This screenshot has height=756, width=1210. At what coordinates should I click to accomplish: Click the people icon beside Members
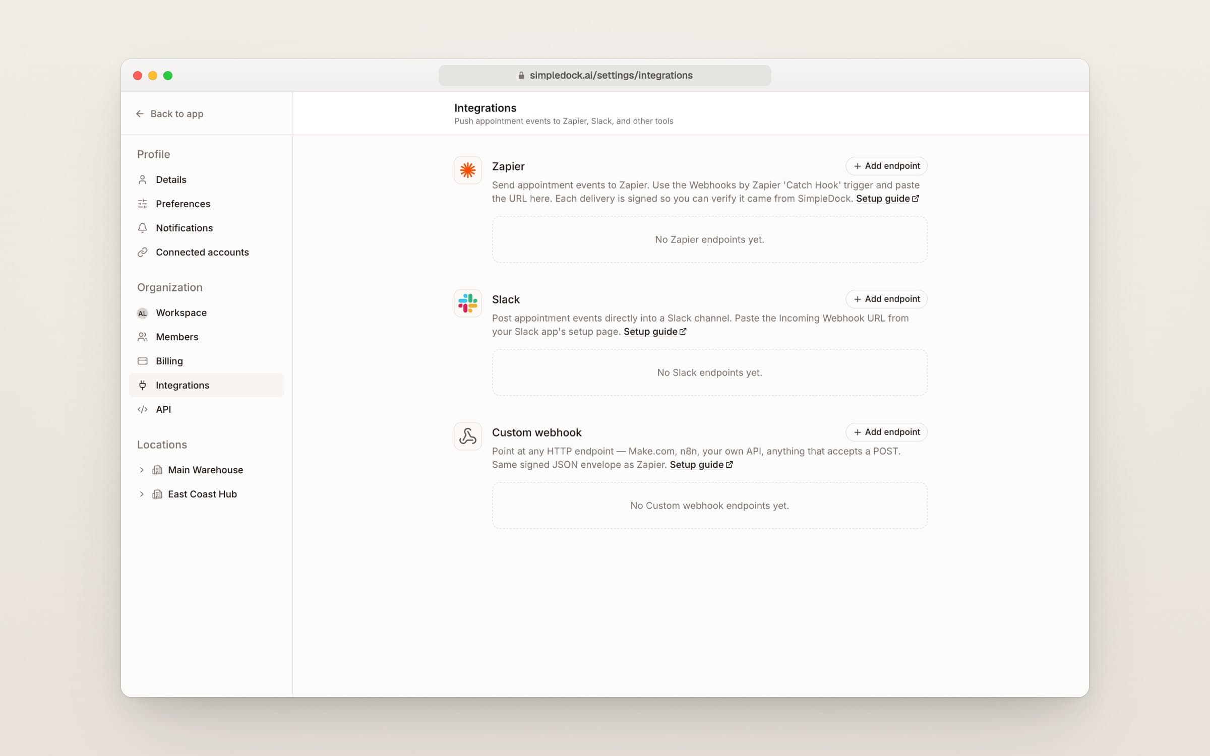point(143,337)
